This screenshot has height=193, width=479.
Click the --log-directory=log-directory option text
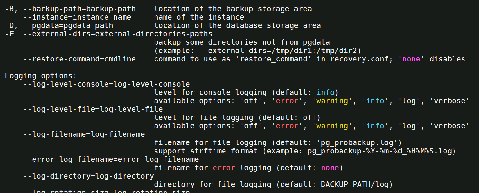(x=88, y=176)
